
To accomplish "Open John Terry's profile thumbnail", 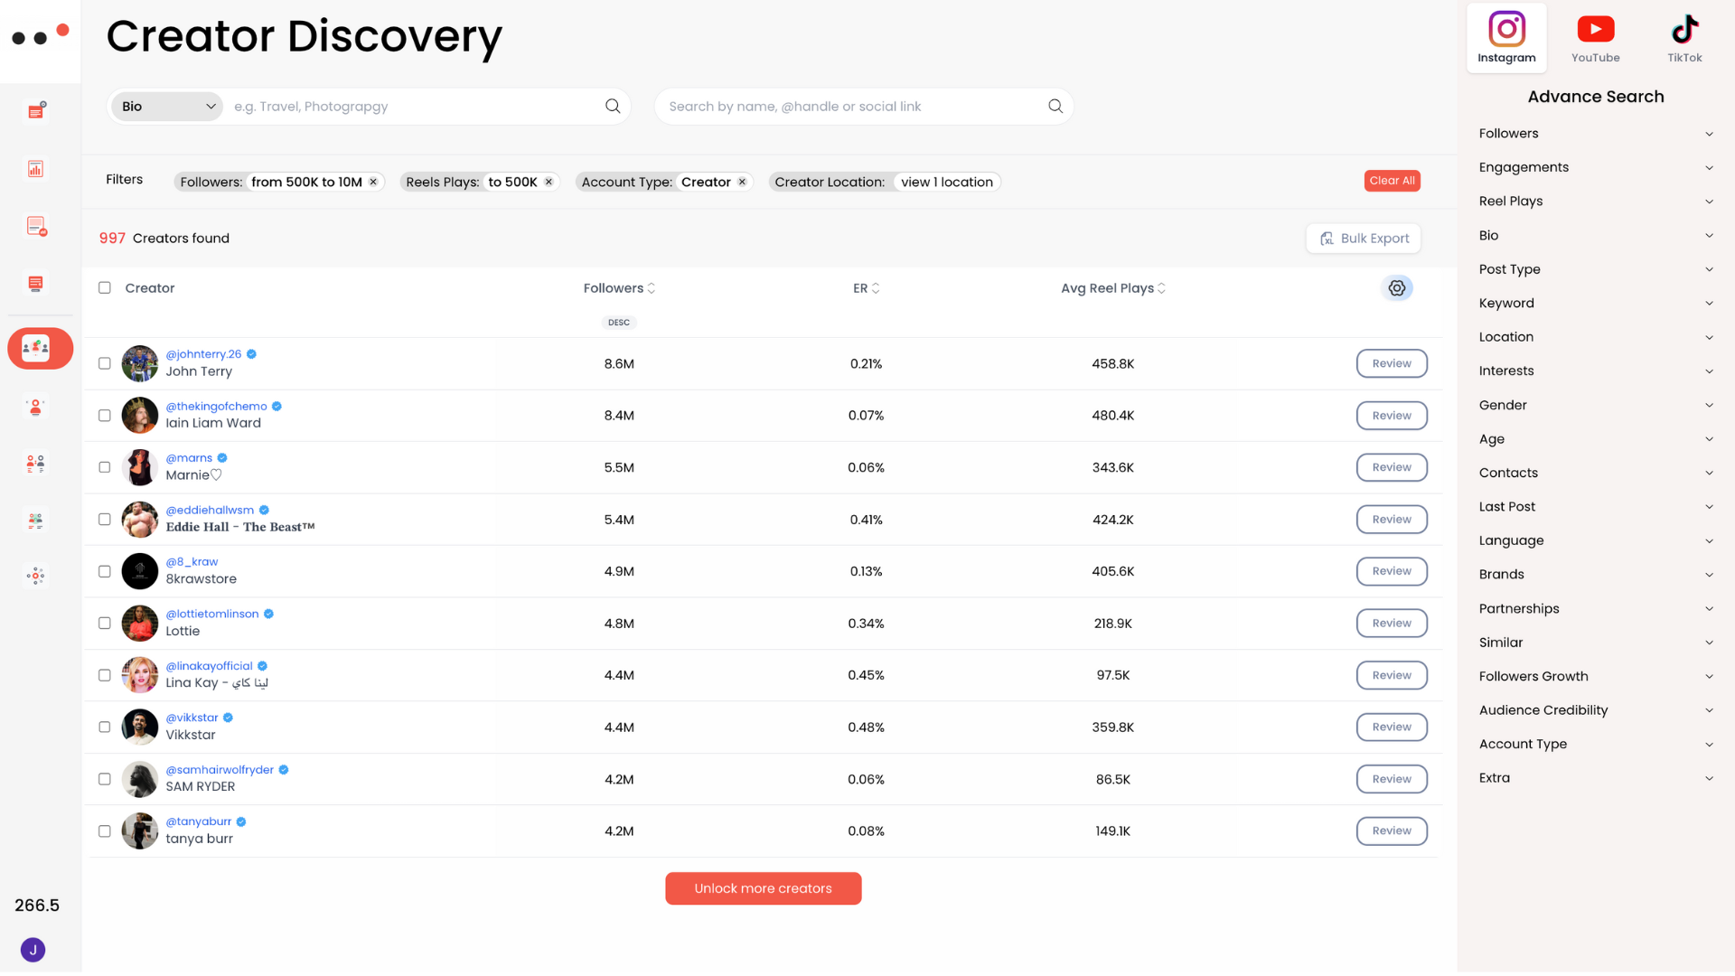I will (140, 363).
